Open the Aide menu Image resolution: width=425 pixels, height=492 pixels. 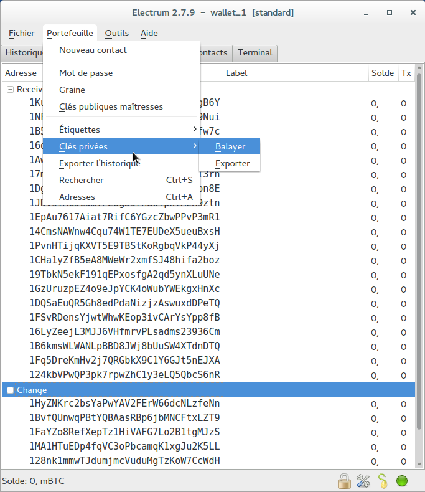[x=149, y=33]
